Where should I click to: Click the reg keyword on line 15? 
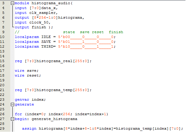18,61
